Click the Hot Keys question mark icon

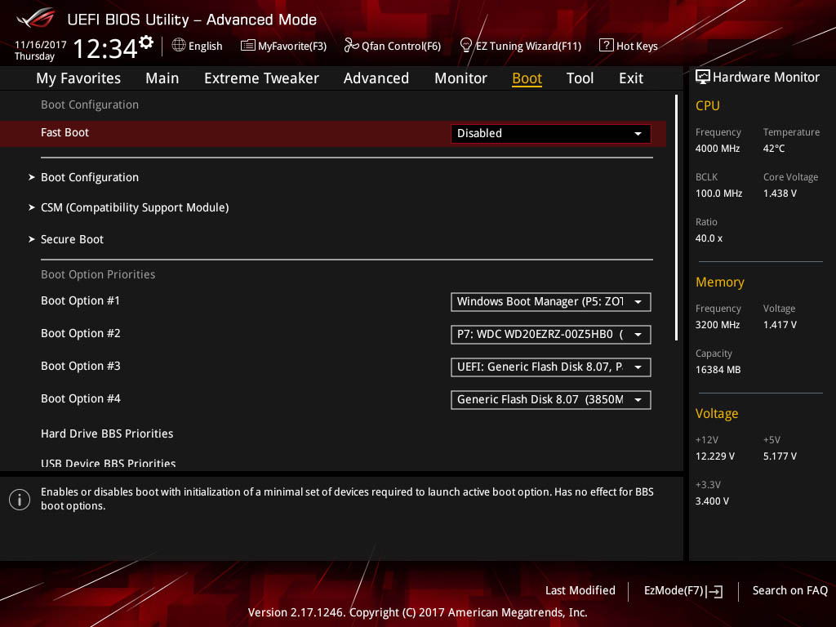pos(607,45)
